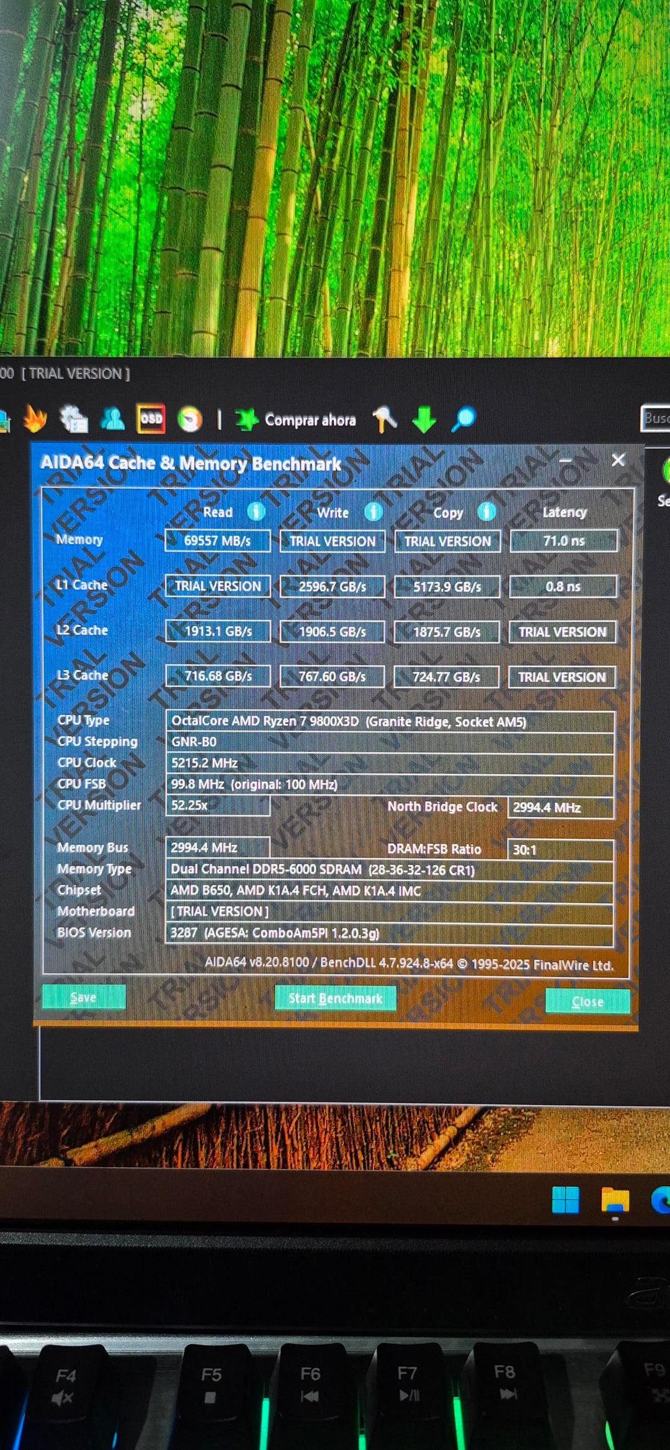
Task: Open File Explorer from the taskbar
Action: (x=615, y=1200)
